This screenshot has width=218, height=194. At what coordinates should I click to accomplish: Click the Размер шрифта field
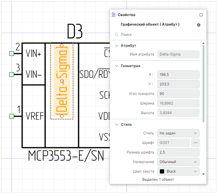point(178,152)
